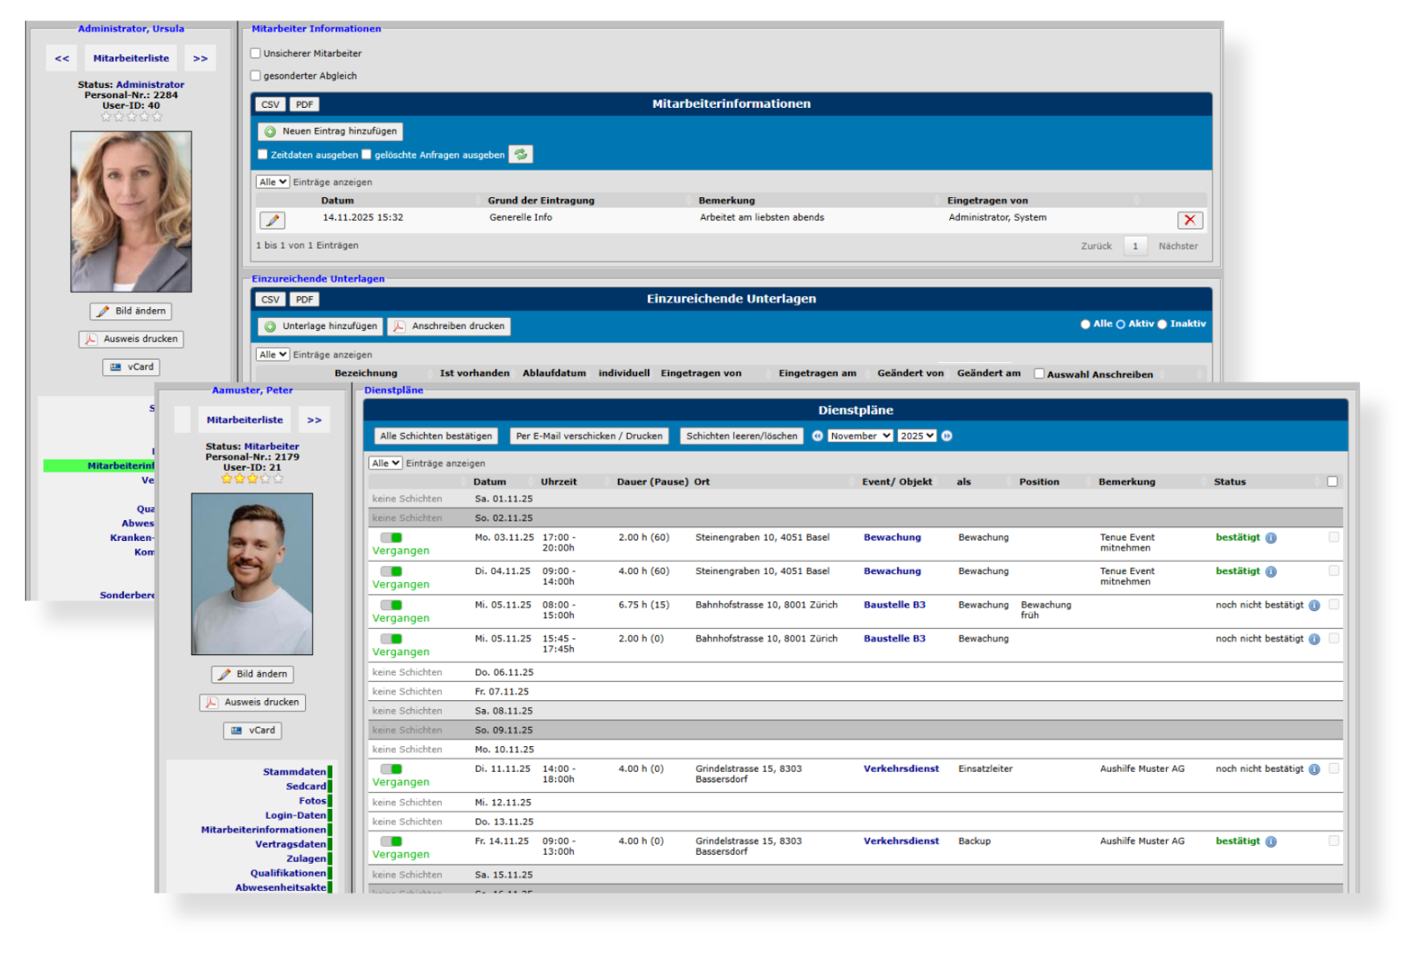Enable the Unsicherer Mitarbeiter checkbox
Screen dimensions: 1413x953
pyautogui.click(x=256, y=54)
